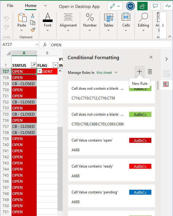This screenshot has width=173, height=216.
Task: Click the fx insert function icon
Action: pos(45,45)
